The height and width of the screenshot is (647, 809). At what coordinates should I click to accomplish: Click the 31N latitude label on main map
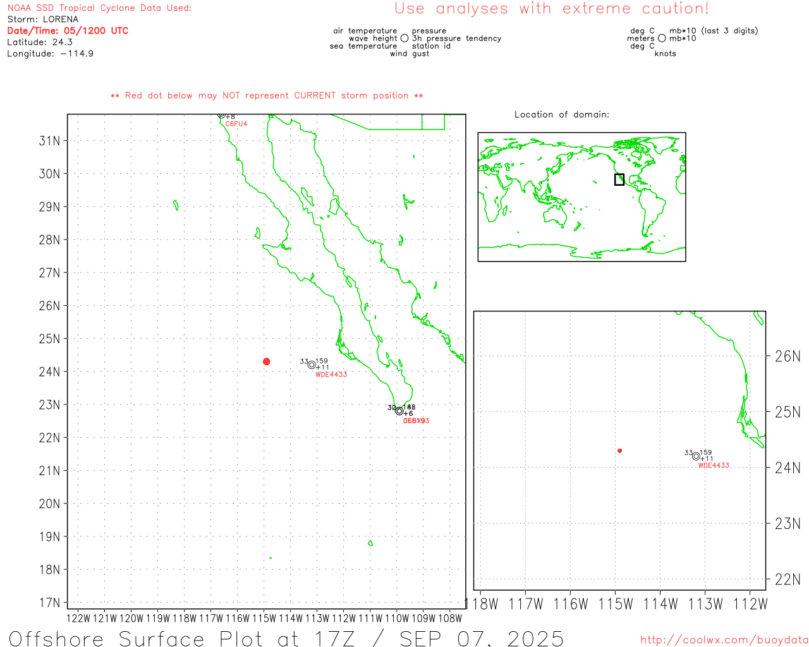click(x=49, y=140)
